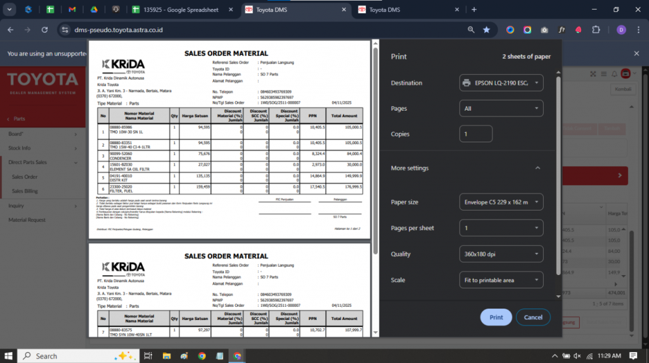649x363 pixels.
Task: Reload the page with the refresh icon
Action: [44, 30]
